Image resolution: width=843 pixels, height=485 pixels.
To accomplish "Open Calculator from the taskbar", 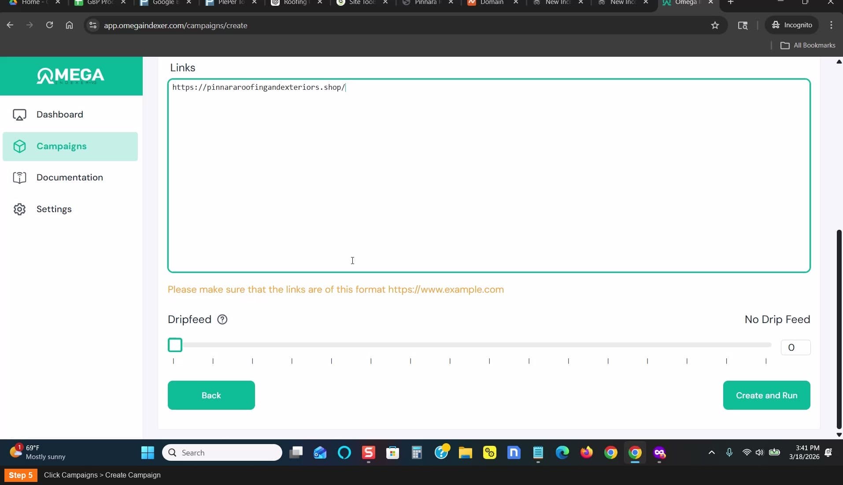I will pos(417,452).
